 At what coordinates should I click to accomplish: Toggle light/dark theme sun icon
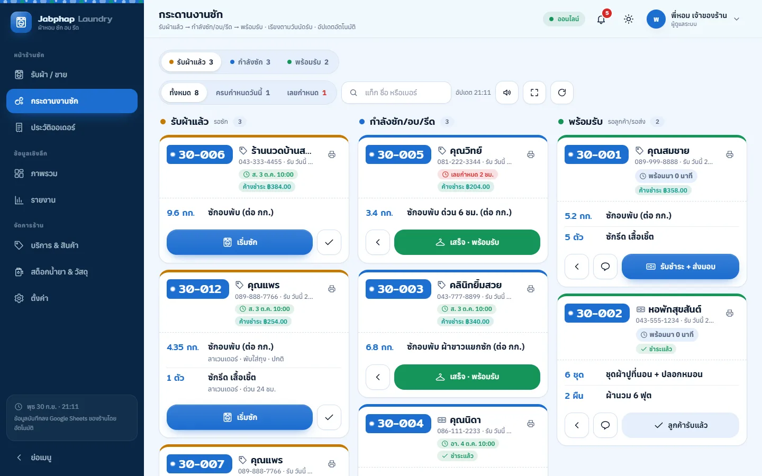point(629,19)
